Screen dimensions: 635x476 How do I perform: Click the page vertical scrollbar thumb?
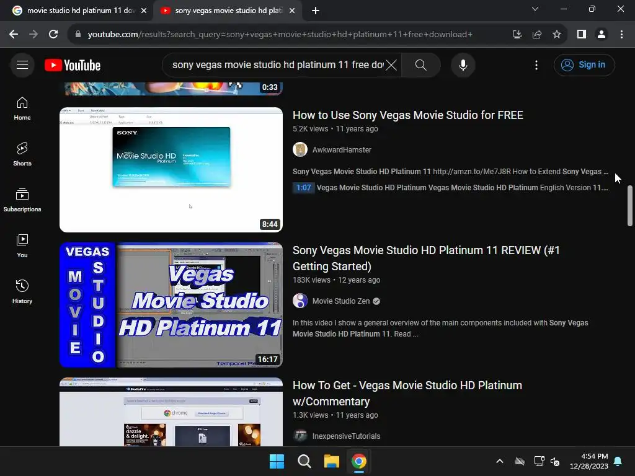[630, 206]
